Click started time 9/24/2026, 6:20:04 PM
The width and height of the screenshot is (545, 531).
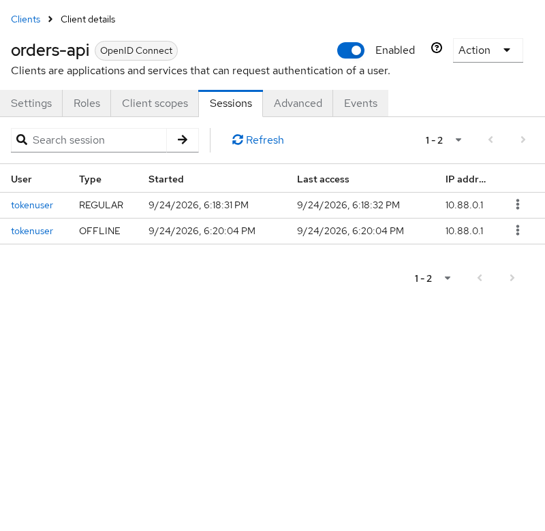202,231
